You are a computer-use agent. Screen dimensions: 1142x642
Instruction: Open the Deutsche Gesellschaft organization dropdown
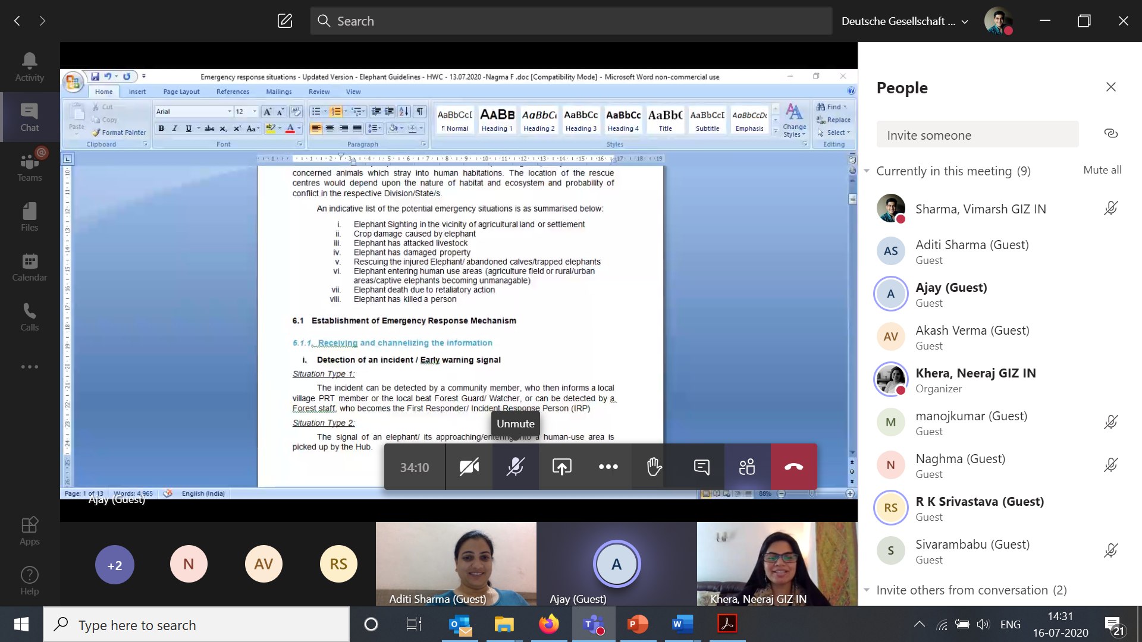pyautogui.click(x=905, y=21)
